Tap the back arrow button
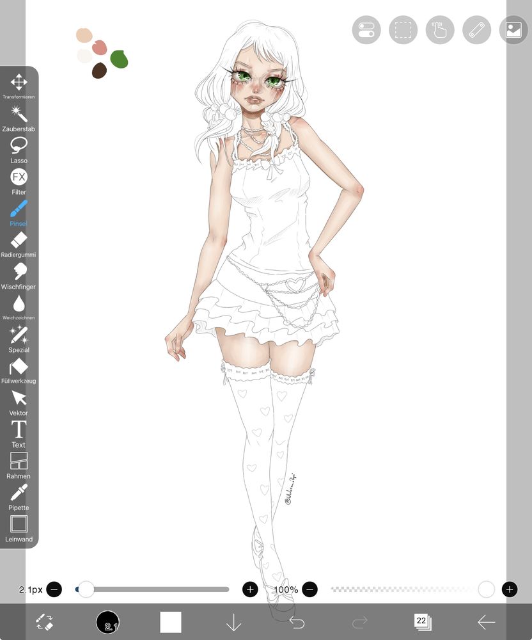 (x=486, y=623)
